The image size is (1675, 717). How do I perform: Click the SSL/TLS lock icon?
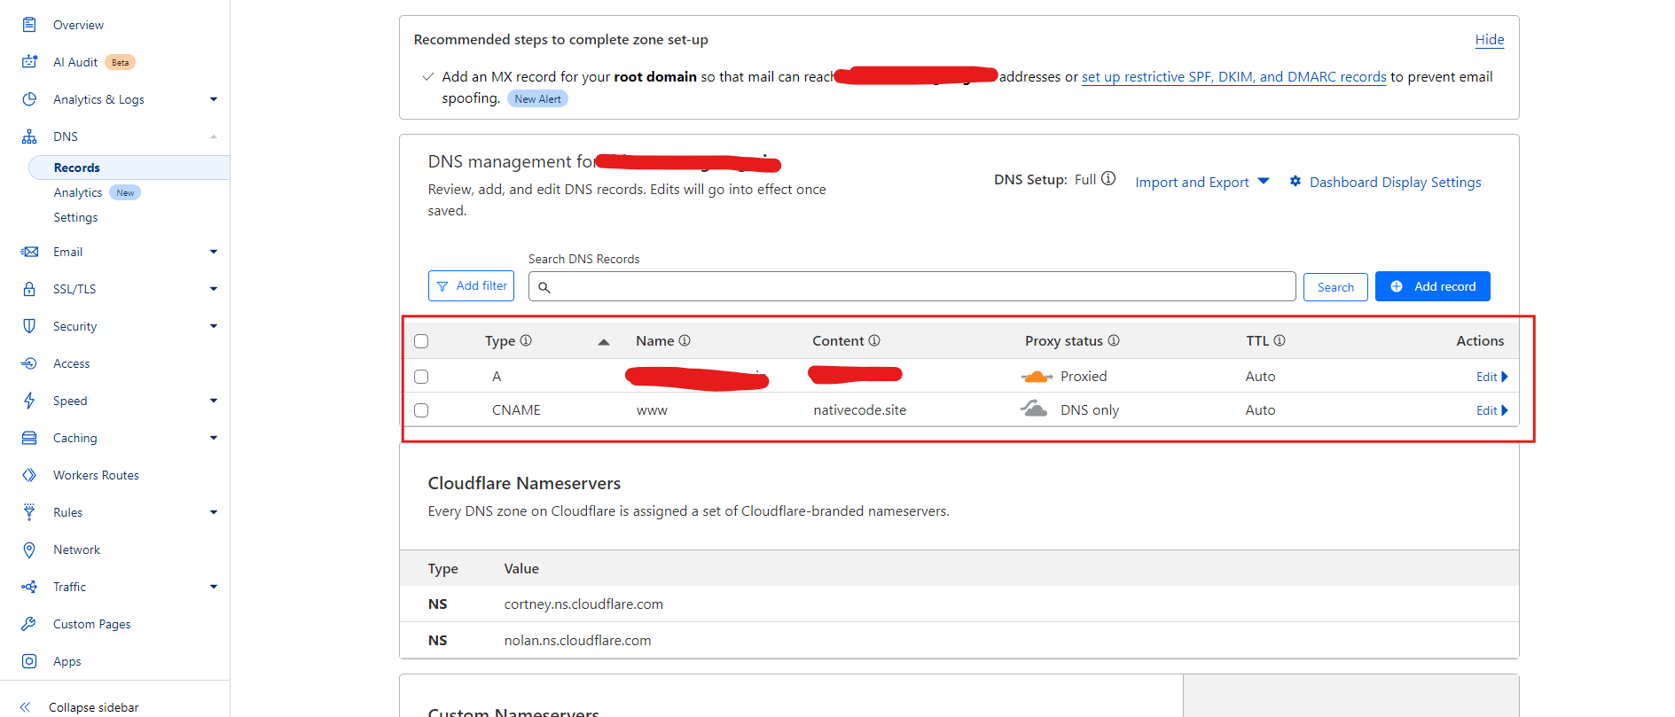tap(29, 289)
